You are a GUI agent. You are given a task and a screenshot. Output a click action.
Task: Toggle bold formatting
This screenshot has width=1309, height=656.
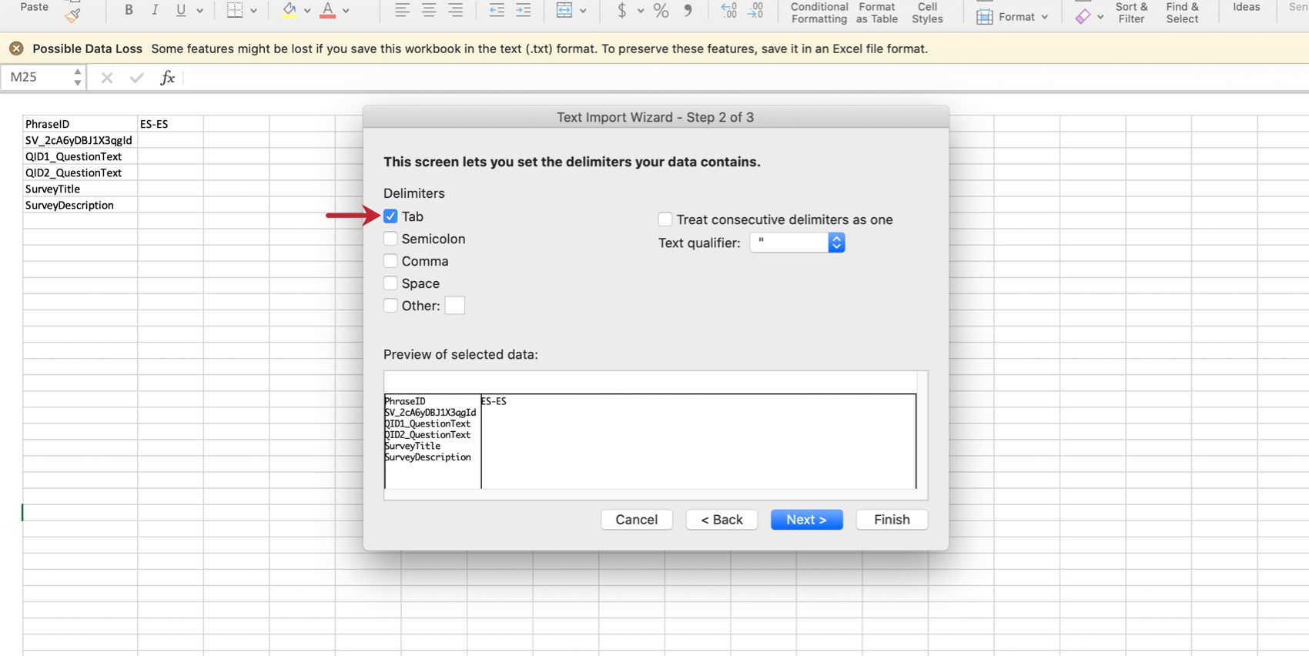[129, 10]
